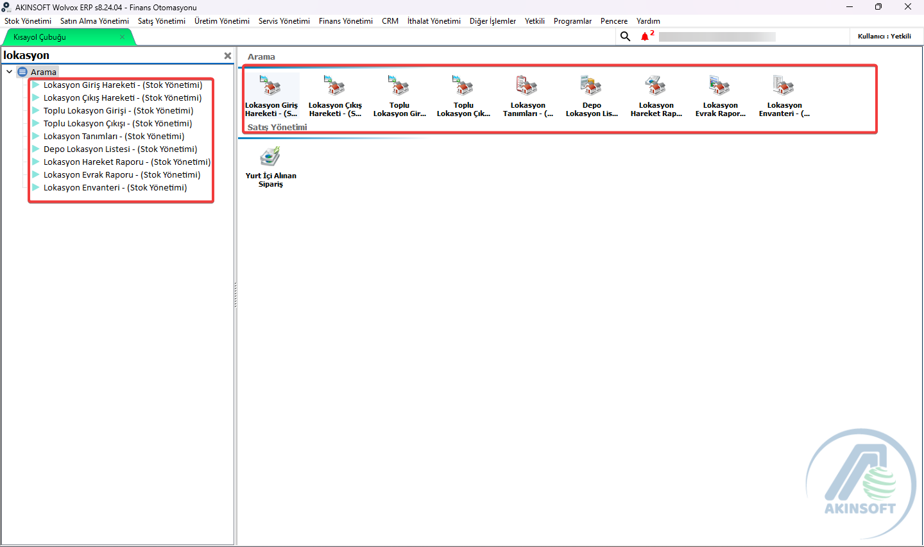Pick Lokasyon Evrak Raporu tree entry
Screen dimensions: 924x547
tap(122, 174)
